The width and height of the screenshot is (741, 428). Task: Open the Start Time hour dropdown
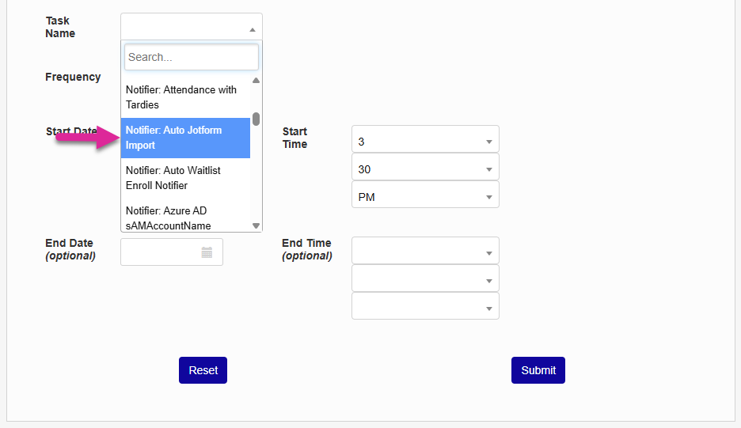tap(425, 142)
